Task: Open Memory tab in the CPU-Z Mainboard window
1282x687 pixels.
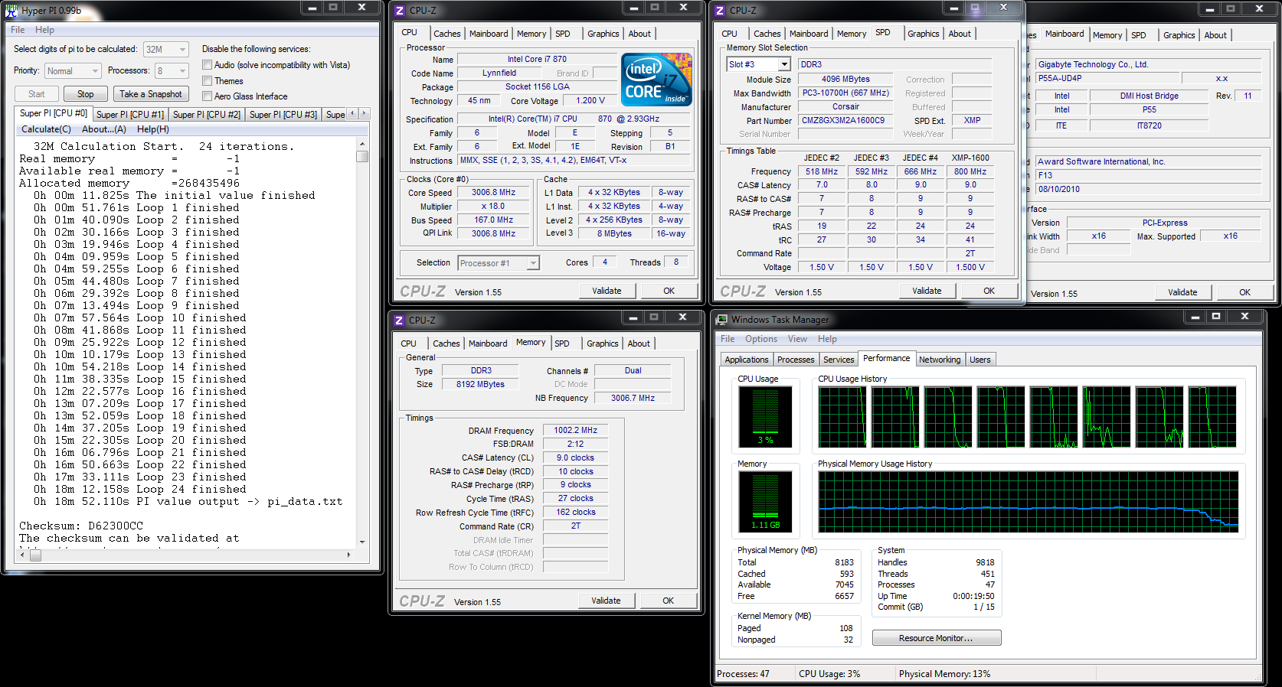Action: click(1107, 35)
